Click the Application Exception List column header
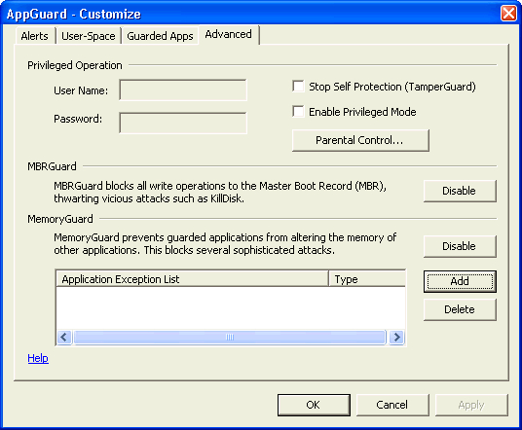The width and height of the screenshot is (522, 430). pos(192,279)
